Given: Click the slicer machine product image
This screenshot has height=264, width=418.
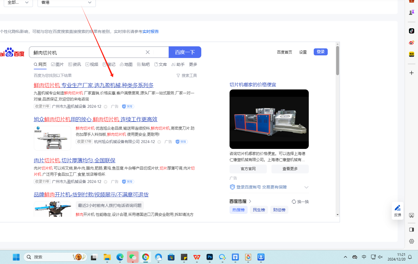Looking at the screenshot, I should click(269, 119).
